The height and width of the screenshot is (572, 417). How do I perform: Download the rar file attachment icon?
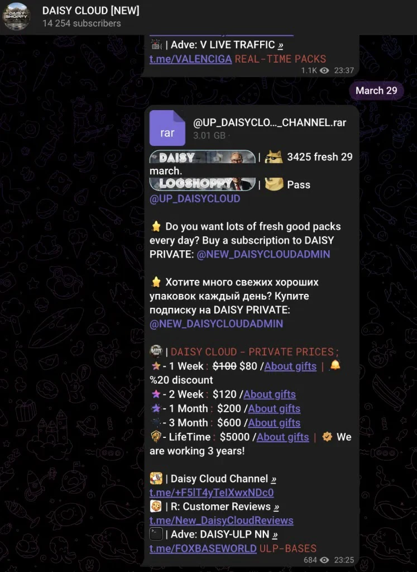pos(167,128)
